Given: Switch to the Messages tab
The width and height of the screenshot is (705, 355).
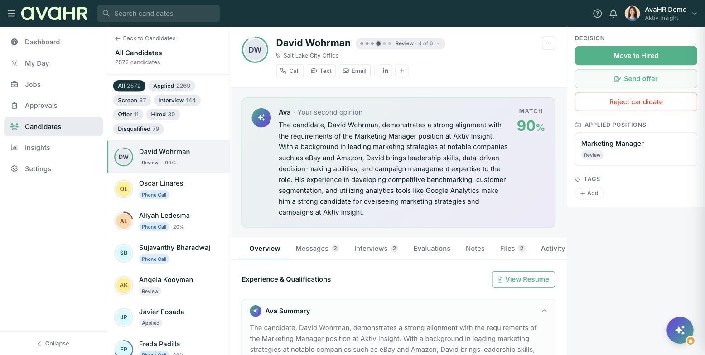Looking at the screenshot, I should pos(317,249).
